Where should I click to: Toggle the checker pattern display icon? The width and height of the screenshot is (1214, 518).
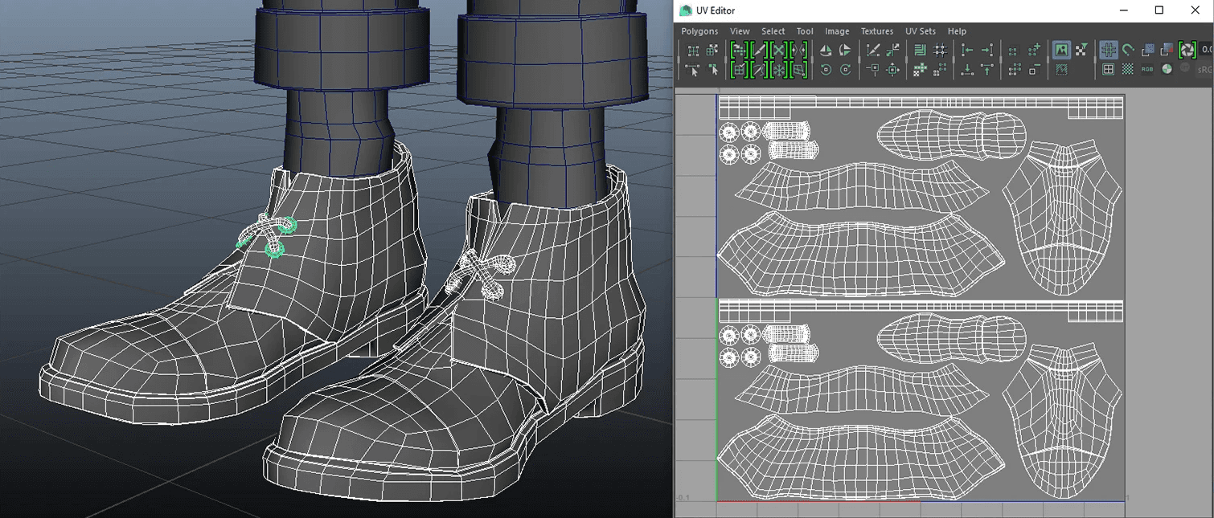click(1128, 70)
